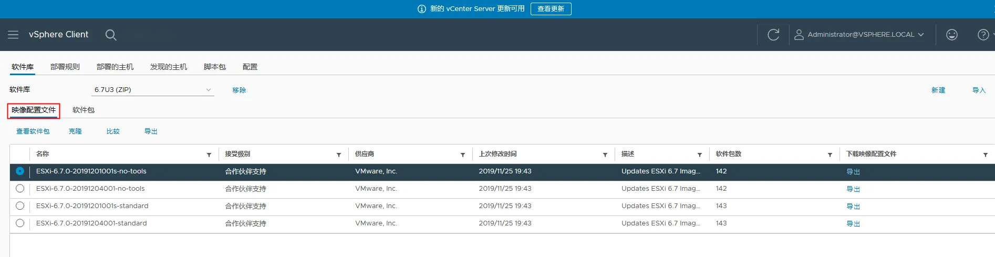This screenshot has width=995, height=257.
Task: Select radio for ESXi-6.7.0-20191204001-standard
Action: pyautogui.click(x=20, y=223)
